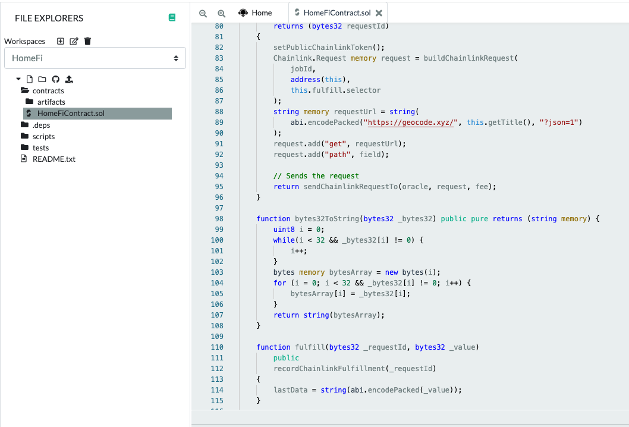This screenshot has height=427, width=629.
Task: Open the HomeFi workspace dropdown
Action: point(95,58)
